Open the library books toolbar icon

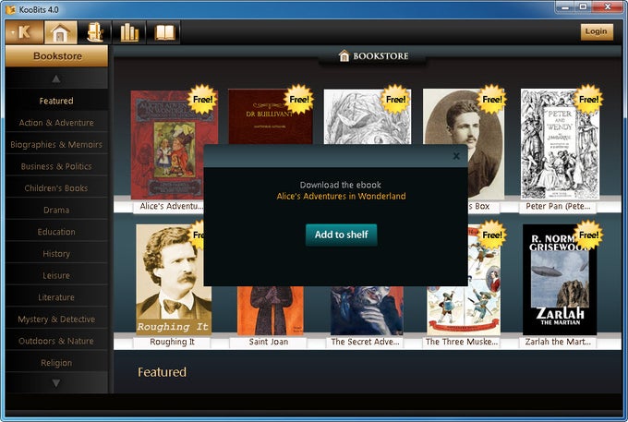(x=129, y=32)
